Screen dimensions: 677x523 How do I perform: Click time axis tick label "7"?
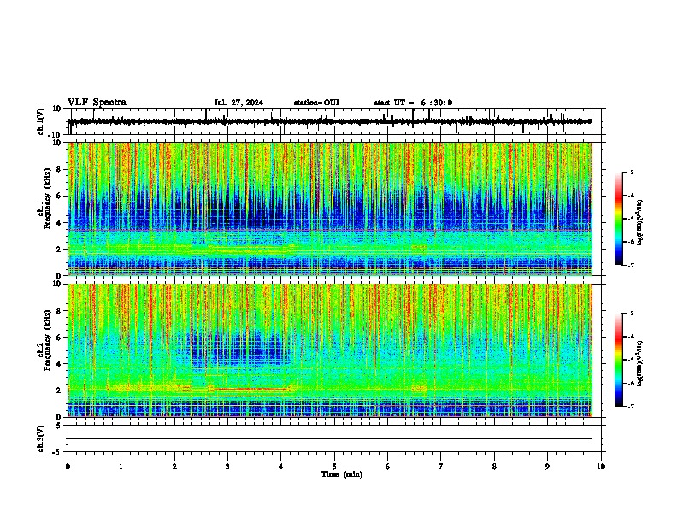[x=441, y=467]
